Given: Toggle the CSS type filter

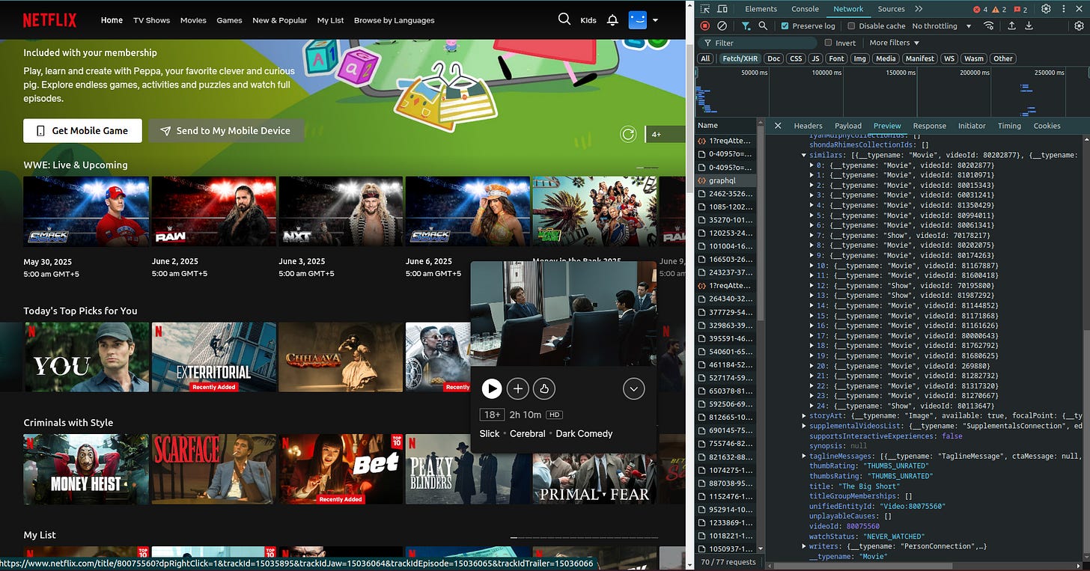Looking at the screenshot, I should (796, 58).
